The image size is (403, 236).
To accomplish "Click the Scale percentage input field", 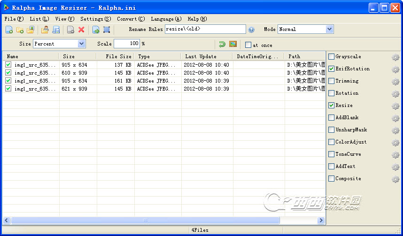I will pos(127,44).
